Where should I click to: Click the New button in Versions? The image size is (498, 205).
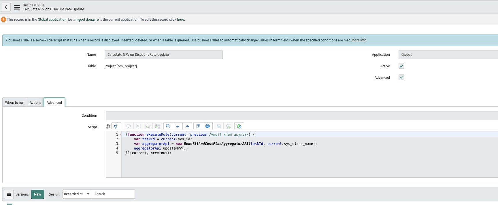(37, 194)
